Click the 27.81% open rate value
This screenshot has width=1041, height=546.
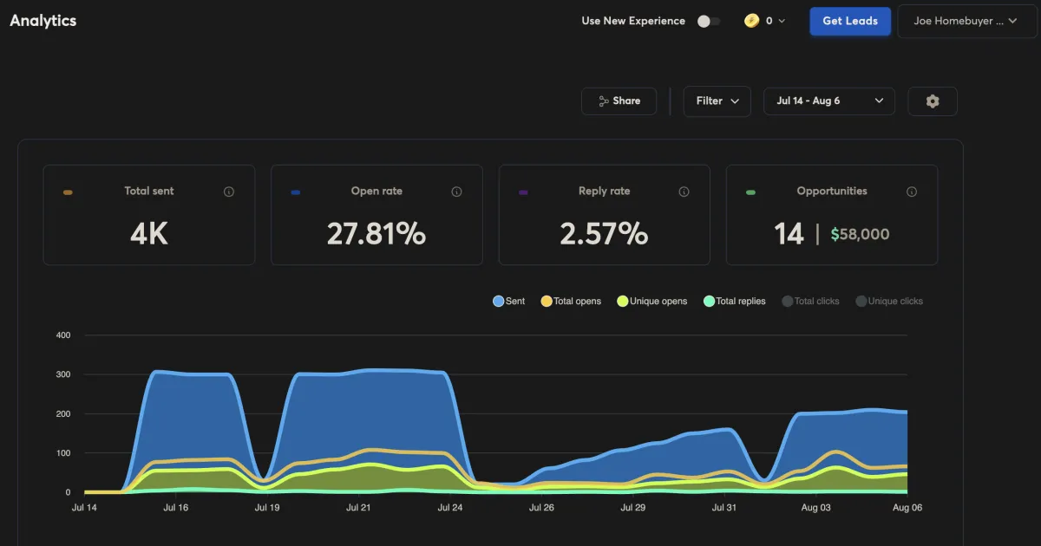[376, 234]
